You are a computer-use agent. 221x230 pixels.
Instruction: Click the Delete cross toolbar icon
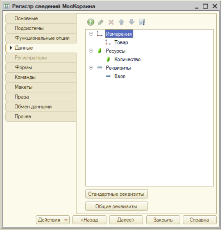(x=111, y=22)
